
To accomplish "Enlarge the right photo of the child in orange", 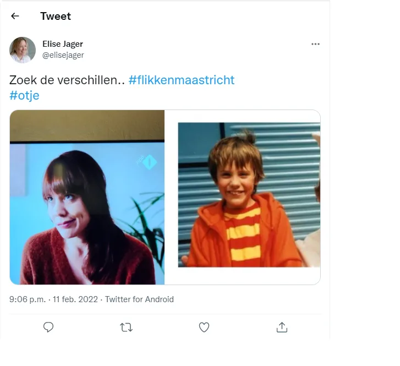I will [x=243, y=197].
